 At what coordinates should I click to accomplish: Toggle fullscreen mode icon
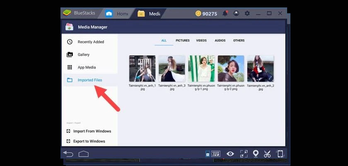244,154
